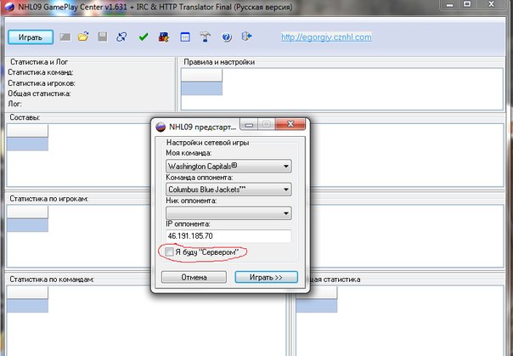The width and height of the screenshot is (513, 356).
Task: Close the NHL09 предстарт dialog
Action: [x=290, y=124]
